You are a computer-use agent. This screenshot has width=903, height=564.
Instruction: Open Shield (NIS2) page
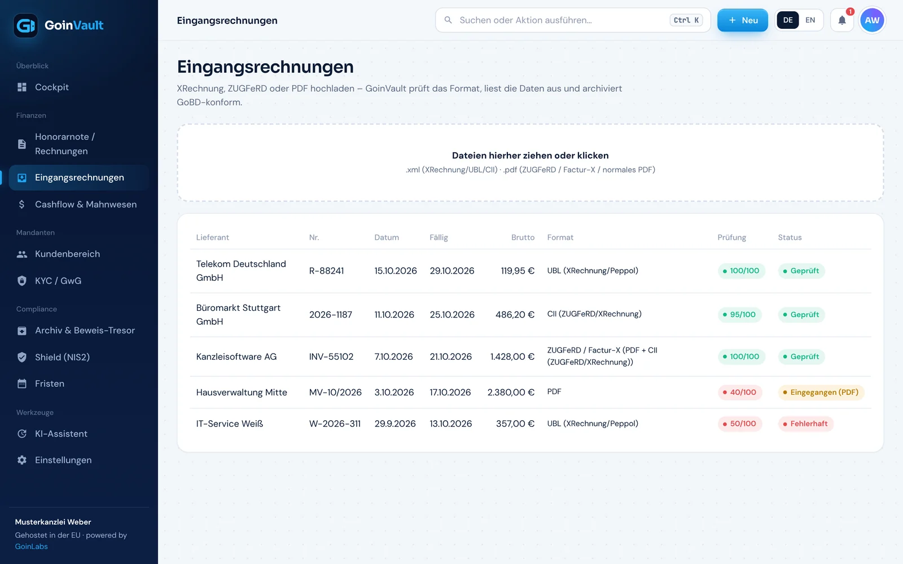pos(79,357)
